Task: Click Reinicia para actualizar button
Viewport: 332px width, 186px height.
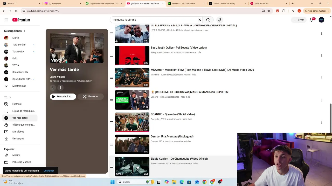Action: 317,11
